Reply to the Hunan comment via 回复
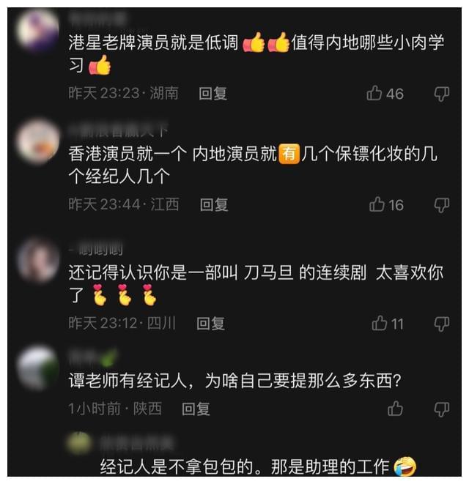This screenshot has width=469, height=484. (x=213, y=93)
